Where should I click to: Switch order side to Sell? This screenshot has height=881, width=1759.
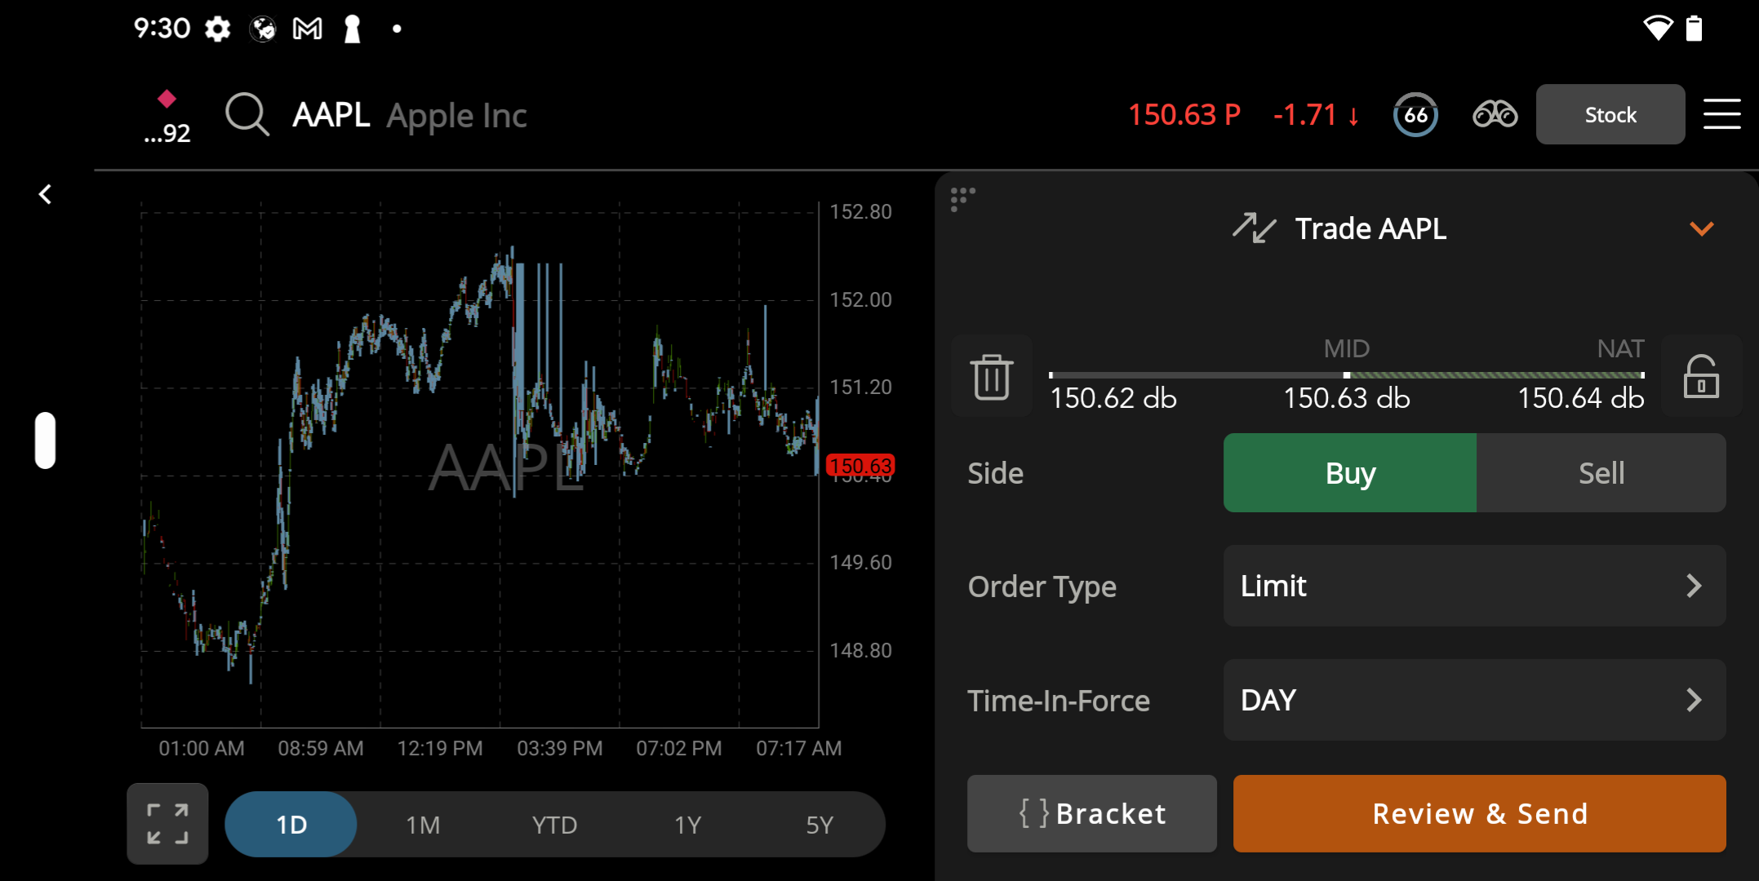1601,473
